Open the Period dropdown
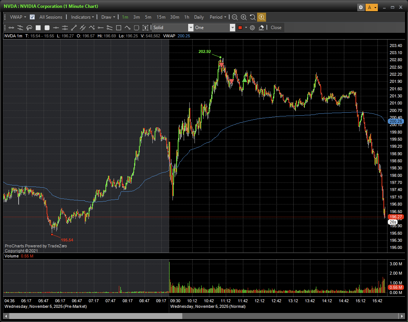The image size is (408, 322). 218,17
